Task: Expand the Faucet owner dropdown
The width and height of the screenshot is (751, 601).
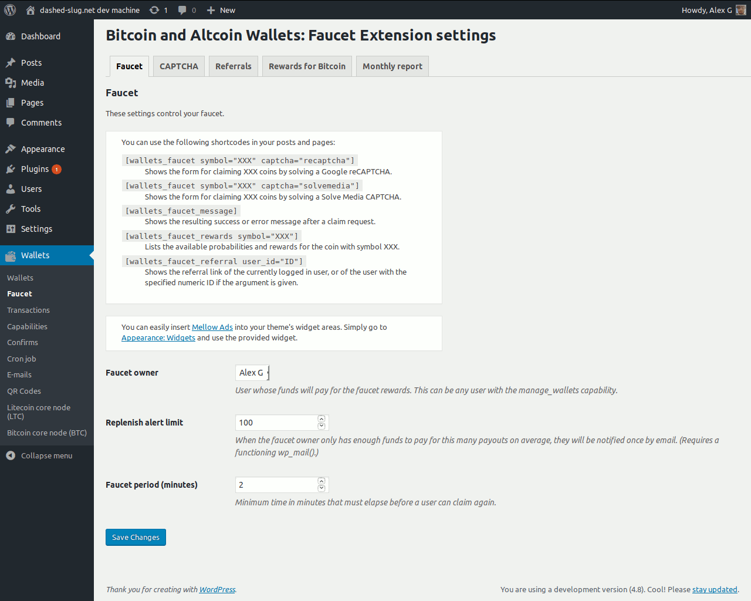Action: 252,373
